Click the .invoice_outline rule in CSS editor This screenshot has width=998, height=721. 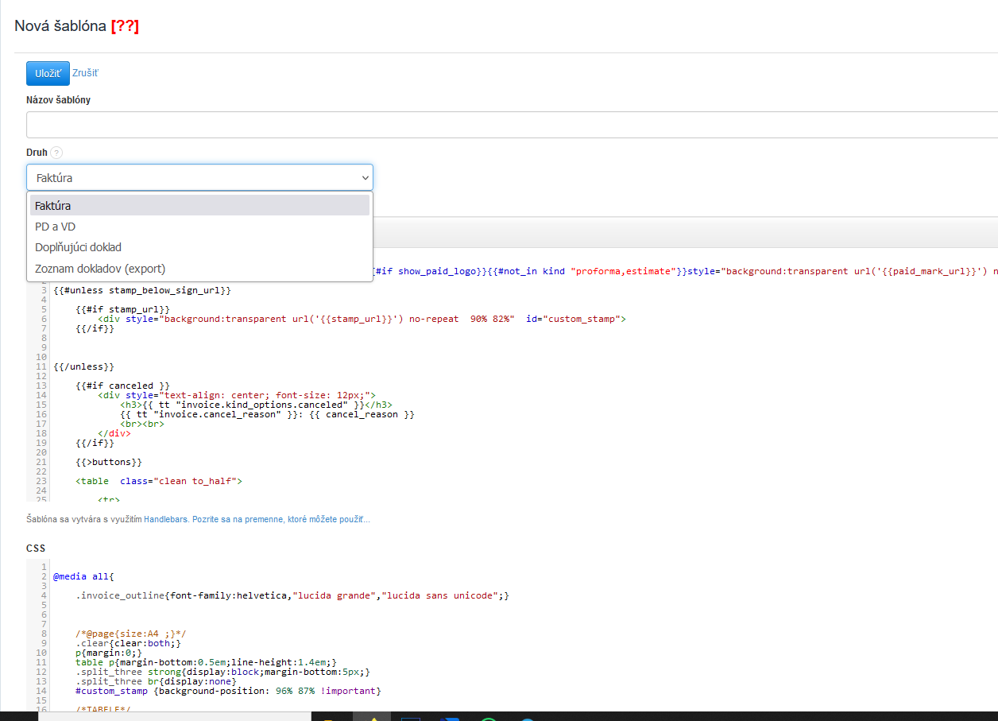coord(292,595)
